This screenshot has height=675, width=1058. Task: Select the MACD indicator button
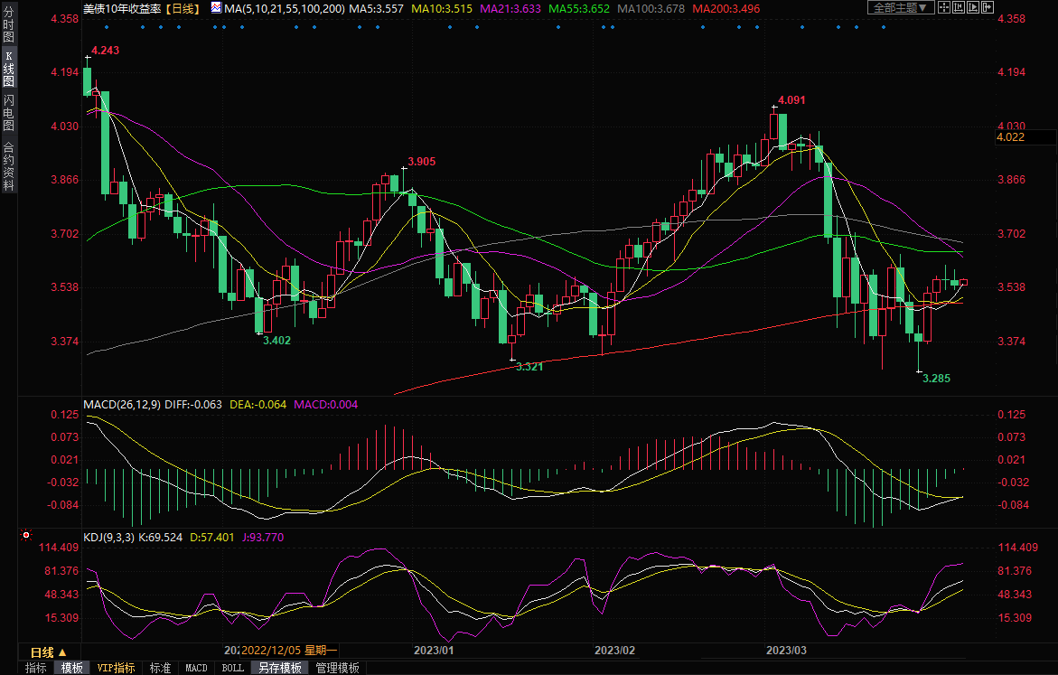click(196, 668)
